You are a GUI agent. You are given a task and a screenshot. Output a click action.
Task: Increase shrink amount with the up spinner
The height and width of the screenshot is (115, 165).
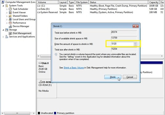pyautogui.click(x=135, y=43)
